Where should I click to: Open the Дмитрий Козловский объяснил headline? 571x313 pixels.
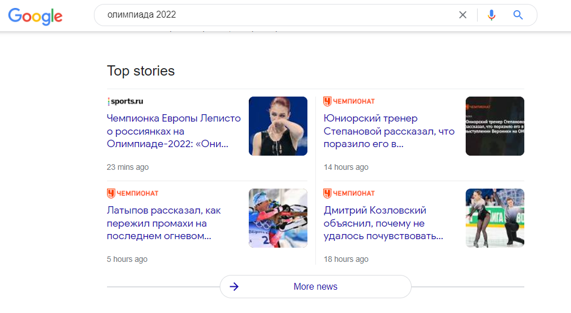tap(383, 223)
